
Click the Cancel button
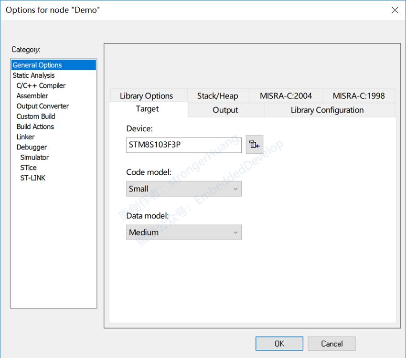click(x=331, y=344)
